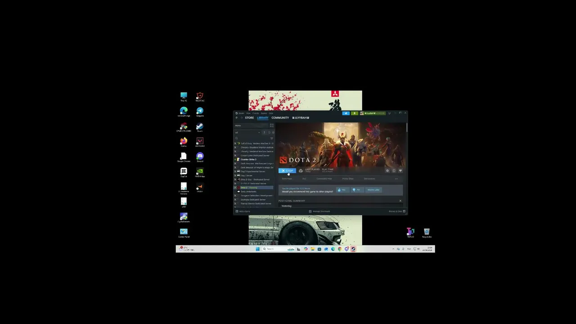Click the library search field
Screen dimensions: 576x324
pos(252,138)
